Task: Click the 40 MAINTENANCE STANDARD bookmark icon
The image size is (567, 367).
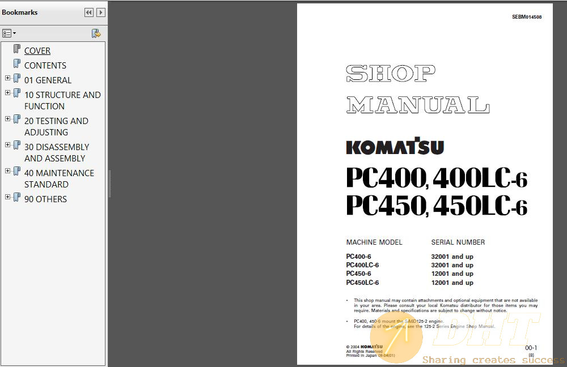Action: [x=17, y=171]
